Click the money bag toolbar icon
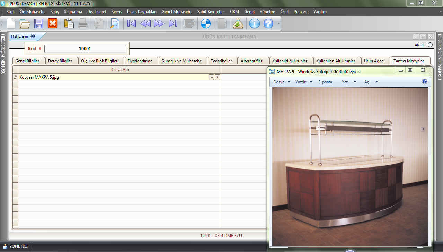This screenshot has height=252, width=443. click(238, 24)
